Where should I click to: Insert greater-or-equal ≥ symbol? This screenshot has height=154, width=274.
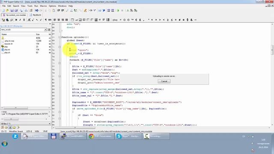click(168, 20)
